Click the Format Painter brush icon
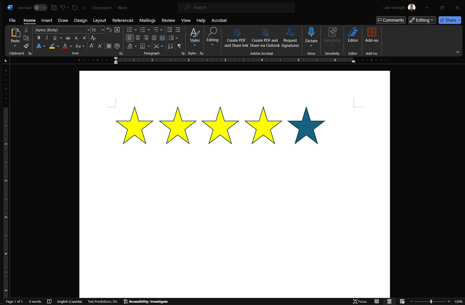The image size is (465, 305). tap(26, 46)
